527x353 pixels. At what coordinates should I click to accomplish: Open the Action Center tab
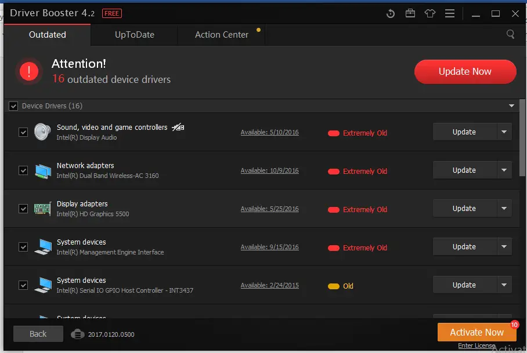point(222,35)
